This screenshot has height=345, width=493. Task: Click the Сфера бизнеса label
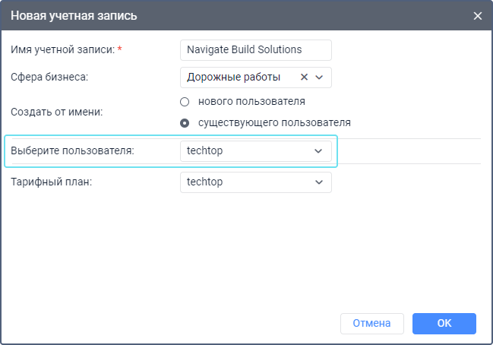(x=49, y=77)
